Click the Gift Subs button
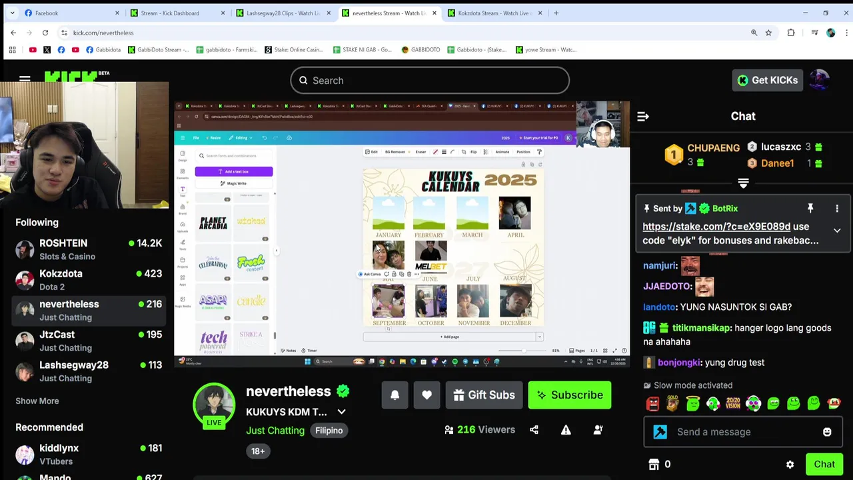Image resolution: width=853 pixels, height=480 pixels. point(484,395)
